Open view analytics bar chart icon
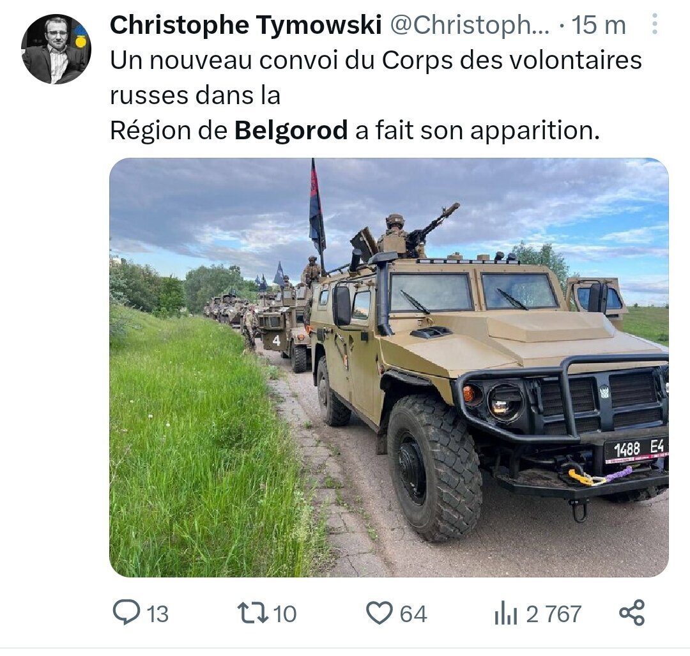 (505, 613)
